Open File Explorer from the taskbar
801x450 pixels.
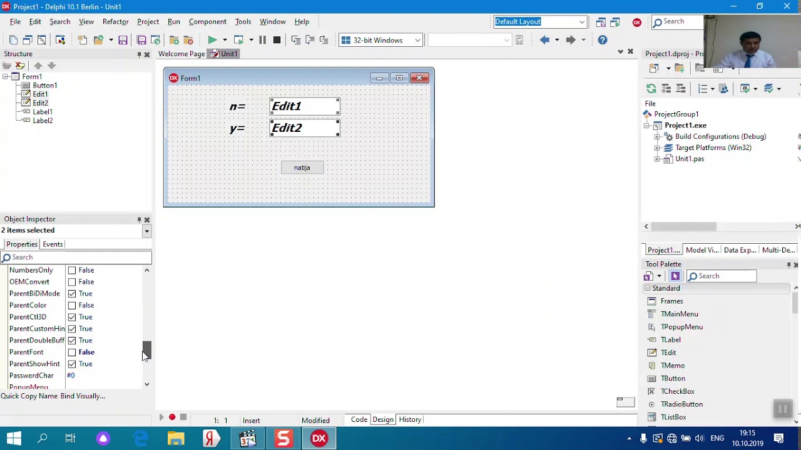[176, 438]
